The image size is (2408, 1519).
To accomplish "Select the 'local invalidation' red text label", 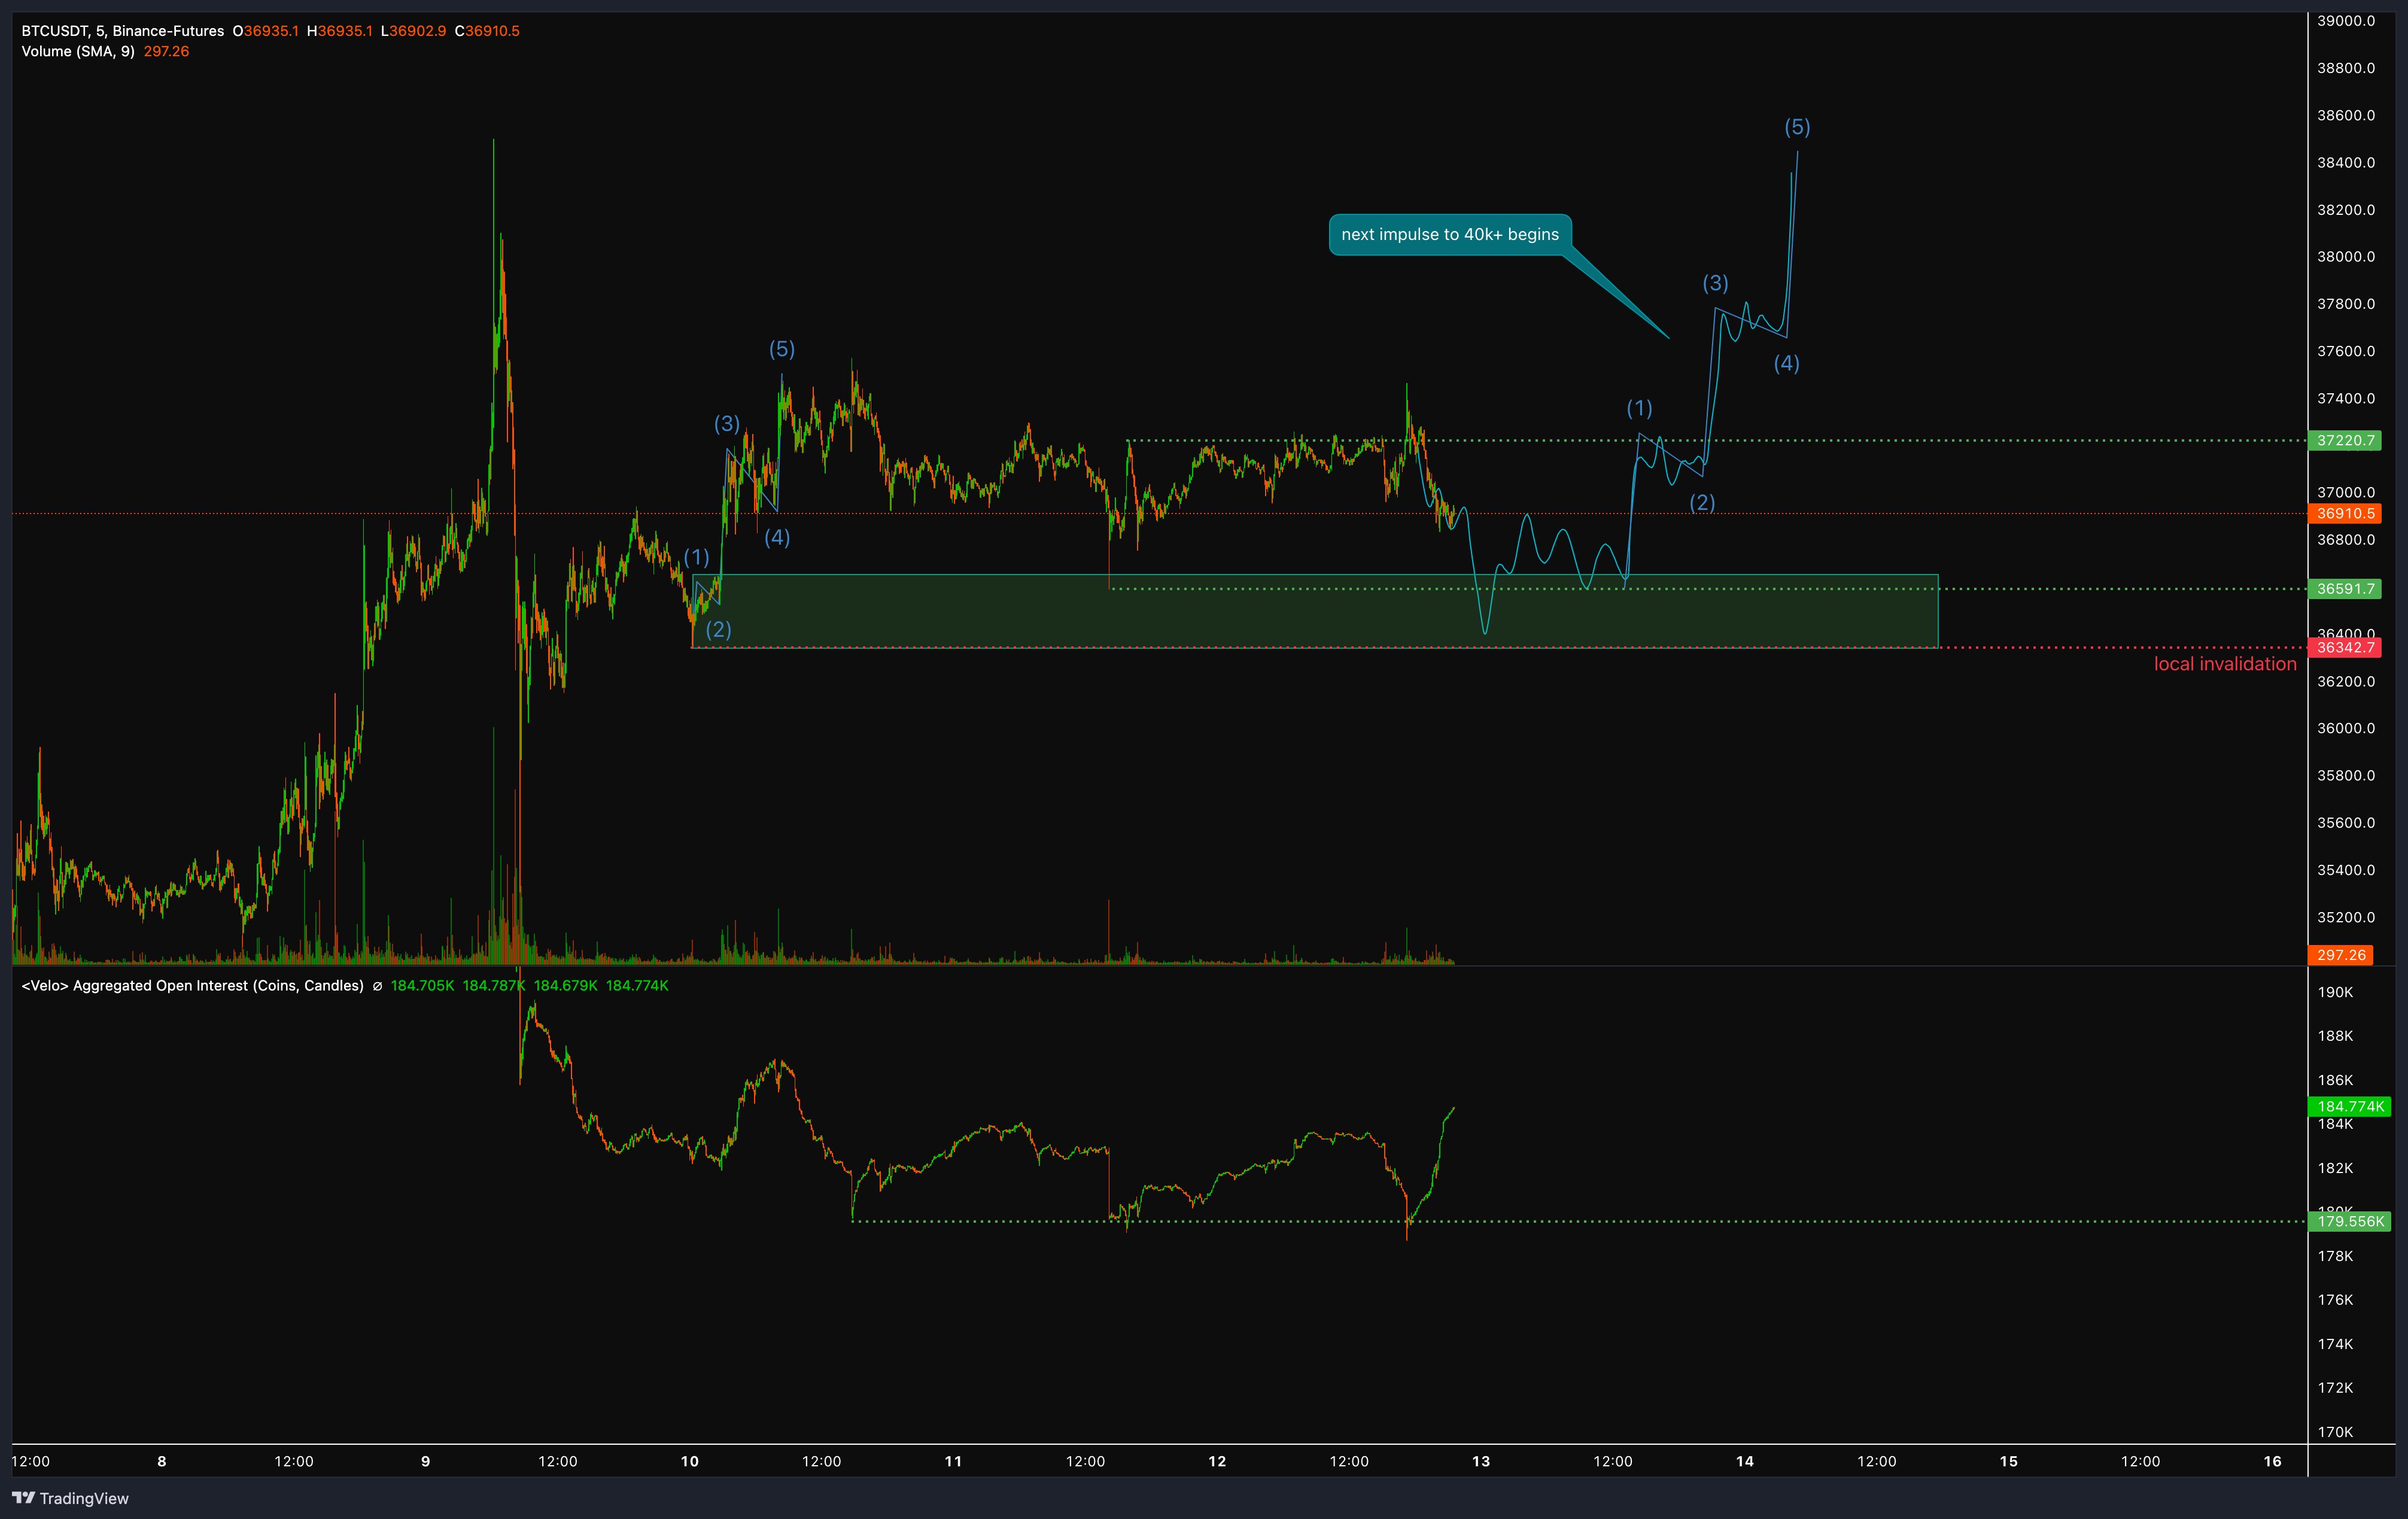I will 2224,664.
